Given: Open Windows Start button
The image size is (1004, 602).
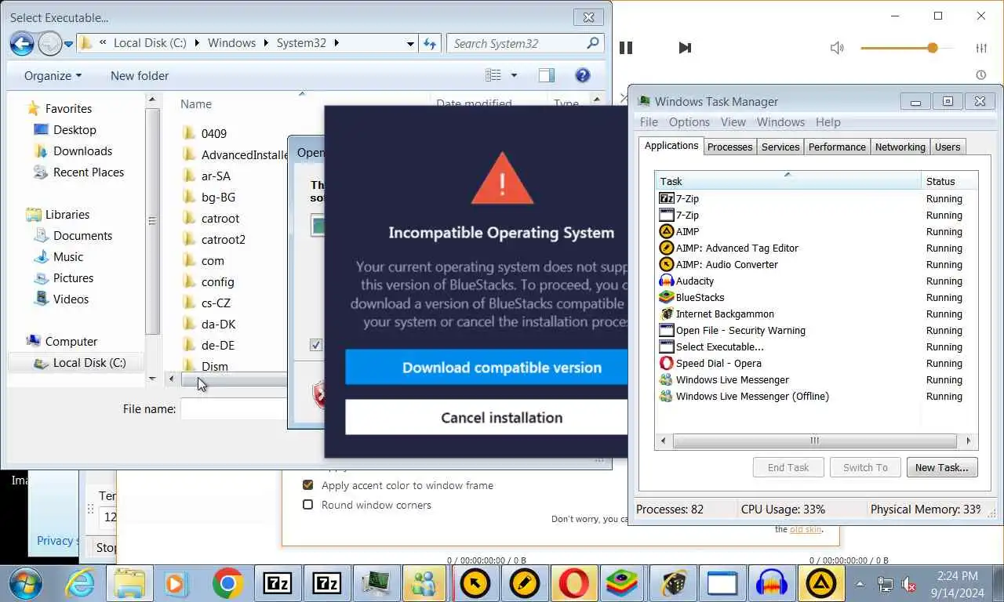Looking at the screenshot, I should pyautogui.click(x=26, y=583).
